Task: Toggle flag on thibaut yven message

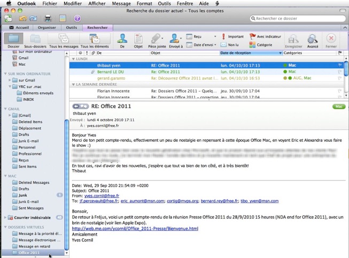Action: [x=340, y=65]
